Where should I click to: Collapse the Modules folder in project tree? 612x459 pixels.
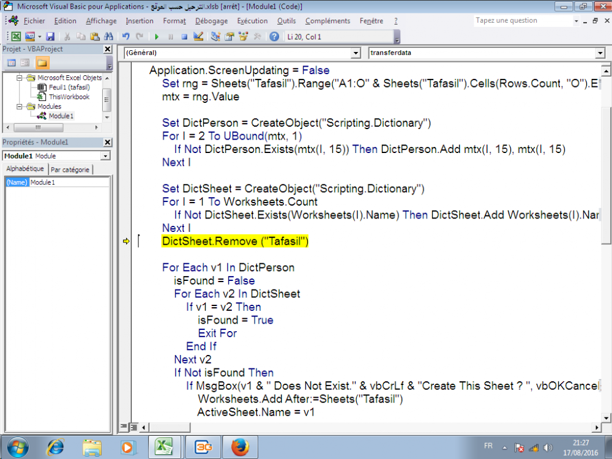tap(20, 106)
